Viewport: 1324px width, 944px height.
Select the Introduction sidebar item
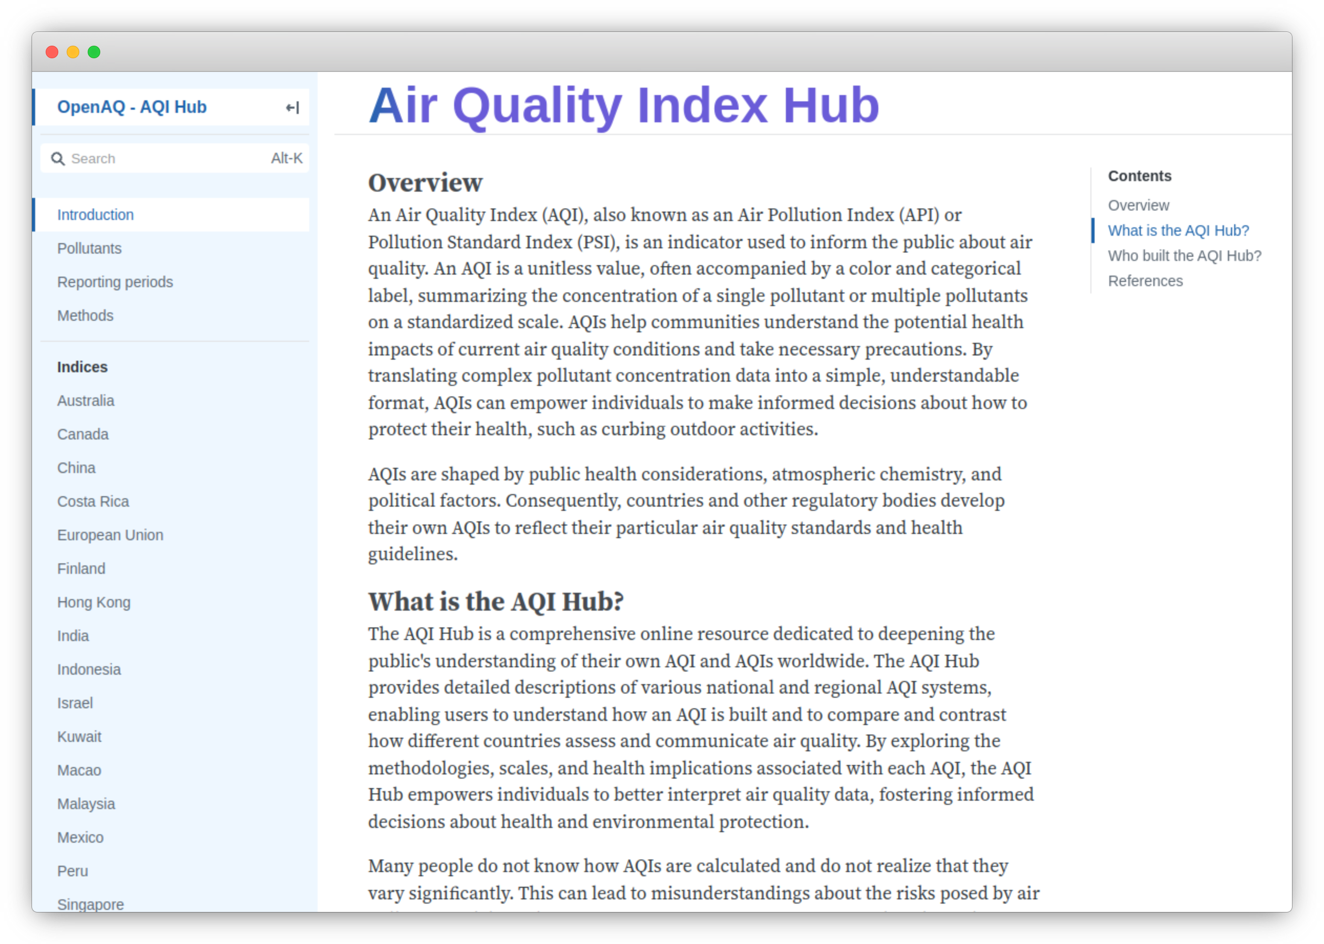(x=96, y=215)
